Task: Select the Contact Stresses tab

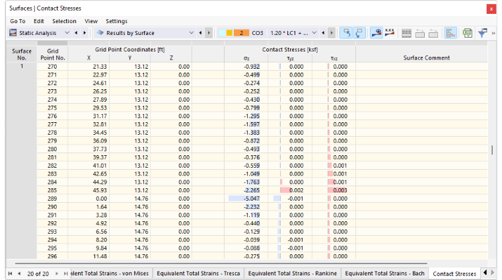Action: (454, 274)
